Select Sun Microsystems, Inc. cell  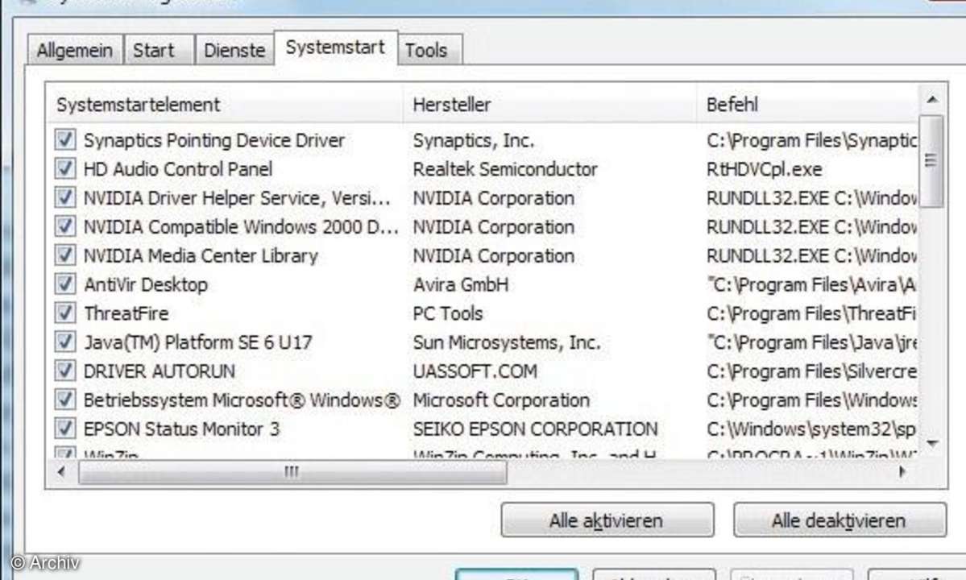(x=507, y=343)
